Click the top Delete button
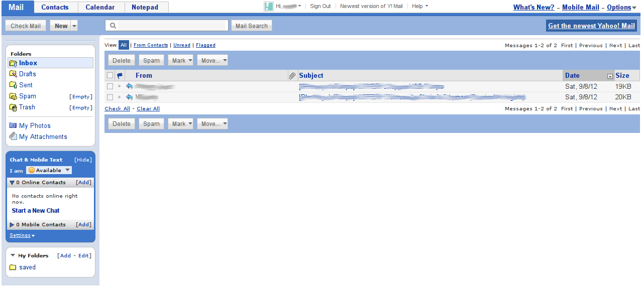This screenshot has width=642, height=288. (122, 61)
